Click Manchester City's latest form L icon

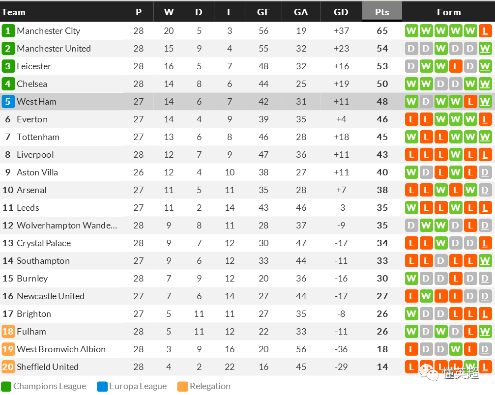(x=485, y=31)
